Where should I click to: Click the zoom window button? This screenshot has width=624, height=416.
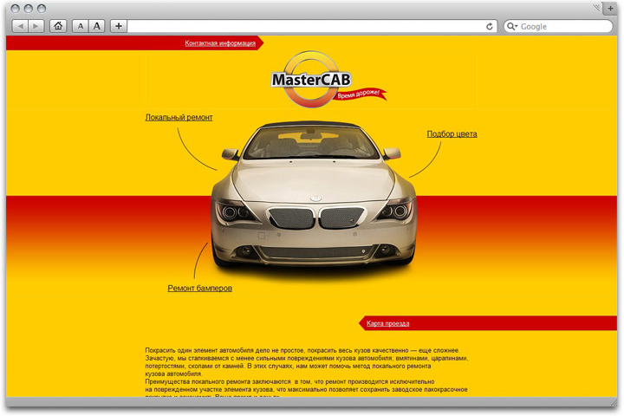(x=41, y=8)
